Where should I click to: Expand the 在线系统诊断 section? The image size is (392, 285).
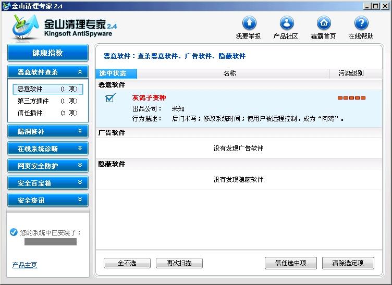(x=48, y=148)
